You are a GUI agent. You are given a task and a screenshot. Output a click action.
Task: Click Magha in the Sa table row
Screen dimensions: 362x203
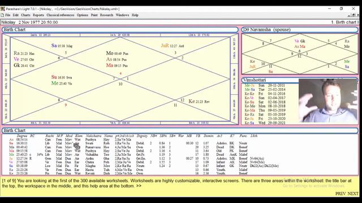tap(90, 166)
